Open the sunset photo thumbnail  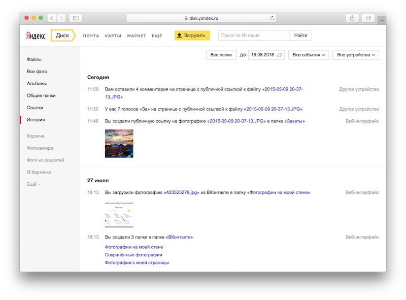(x=119, y=144)
